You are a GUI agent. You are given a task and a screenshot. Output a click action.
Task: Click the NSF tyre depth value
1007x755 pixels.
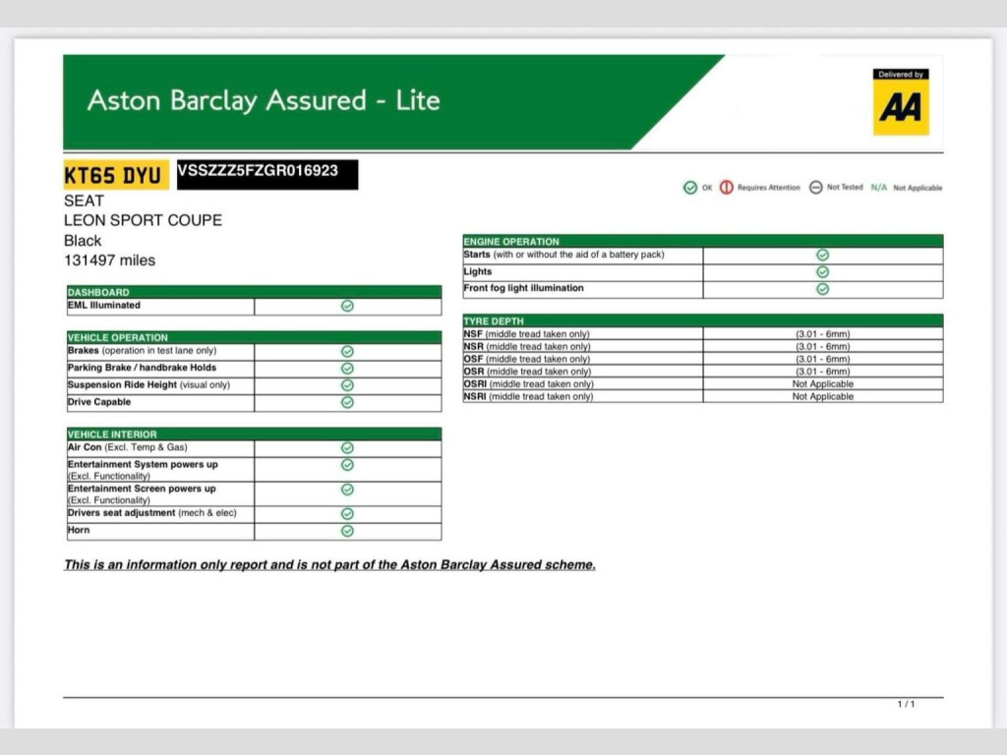point(822,334)
